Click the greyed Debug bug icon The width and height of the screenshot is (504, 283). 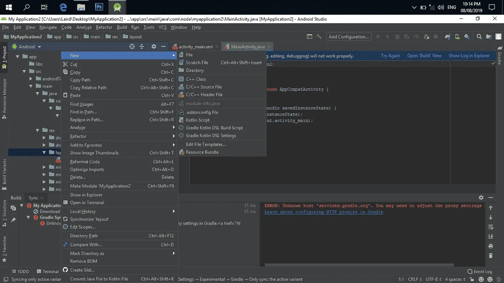click(397, 36)
